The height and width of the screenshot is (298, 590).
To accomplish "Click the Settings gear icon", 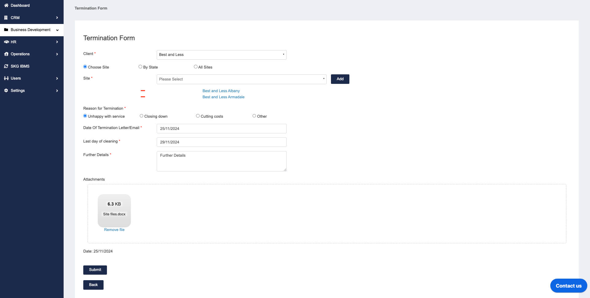I will (6, 91).
